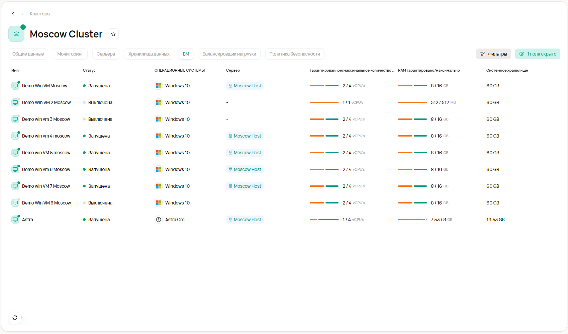This screenshot has height=334, width=568.
Task: Open Moscow Host link for Demo win vm 4 moscow
Action: [245, 136]
